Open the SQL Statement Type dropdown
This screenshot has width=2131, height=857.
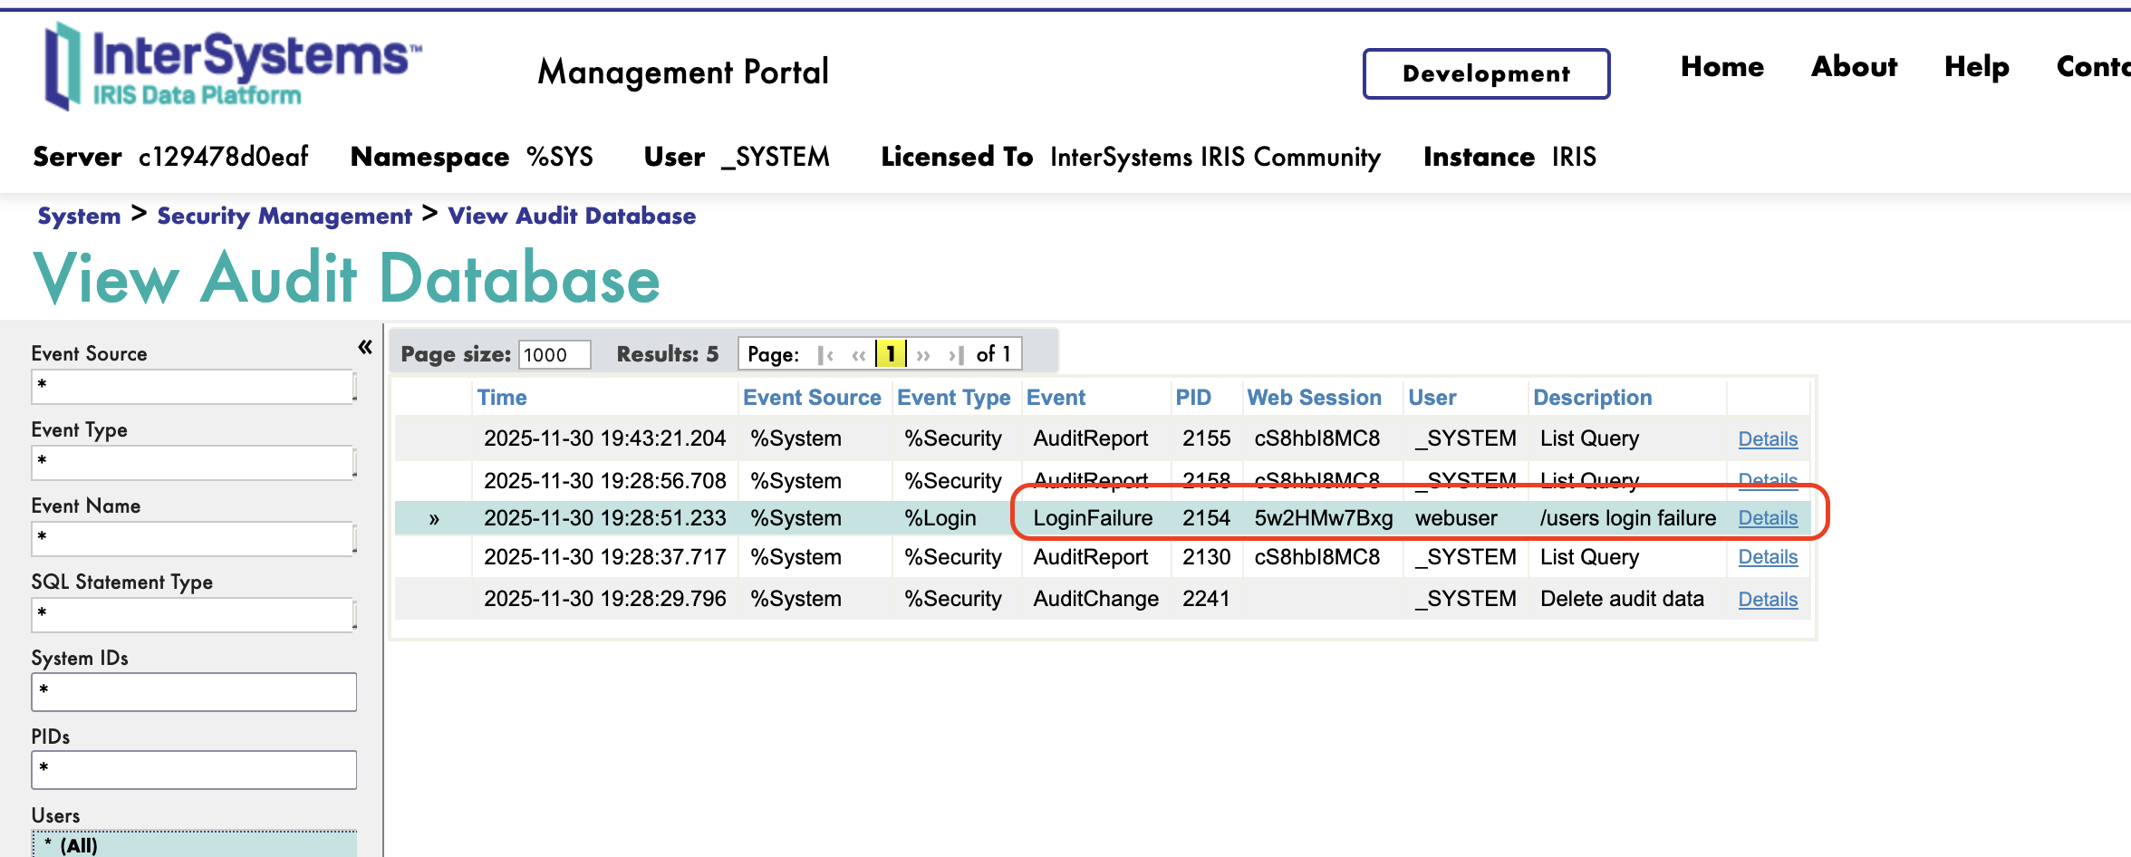tap(354, 616)
